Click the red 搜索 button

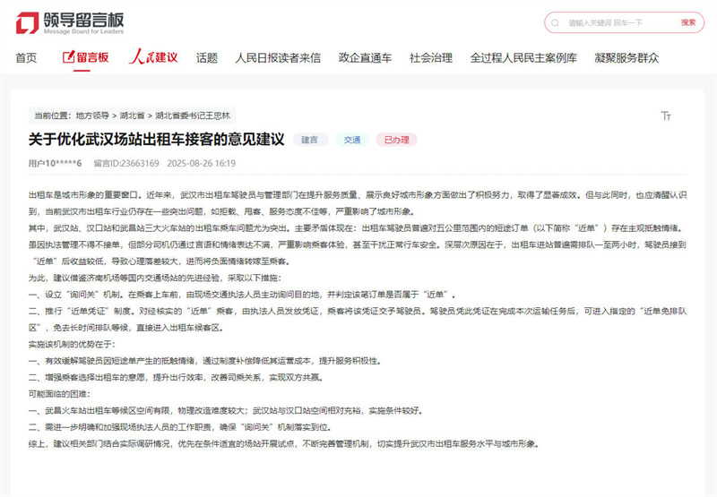[687, 23]
